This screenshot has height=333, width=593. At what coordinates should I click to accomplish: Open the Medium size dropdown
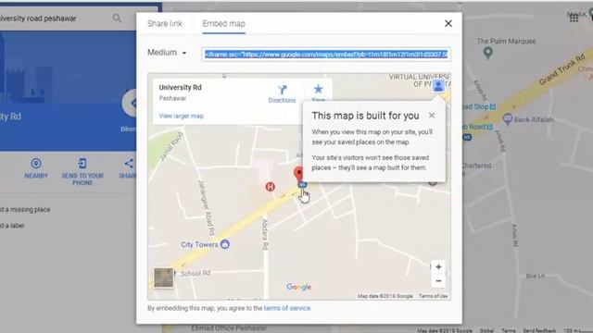(x=167, y=53)
